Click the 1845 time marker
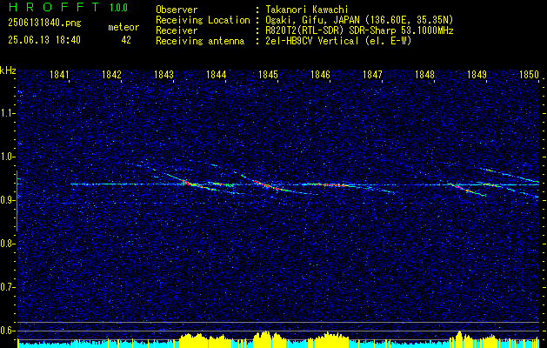This screenshot has height=348, width=547. click(x=268, y=75)
